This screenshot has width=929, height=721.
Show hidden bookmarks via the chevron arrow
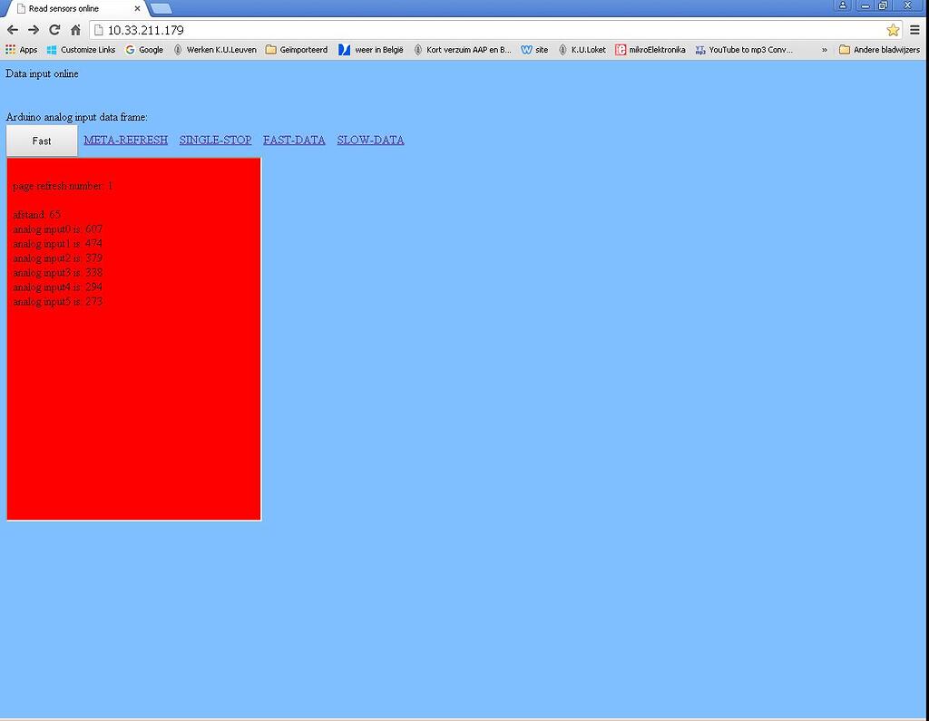coord(826,50)
